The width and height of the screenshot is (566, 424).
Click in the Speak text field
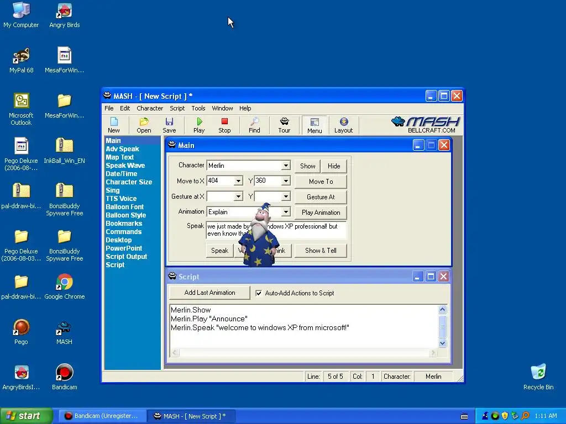tap(276, 230)
